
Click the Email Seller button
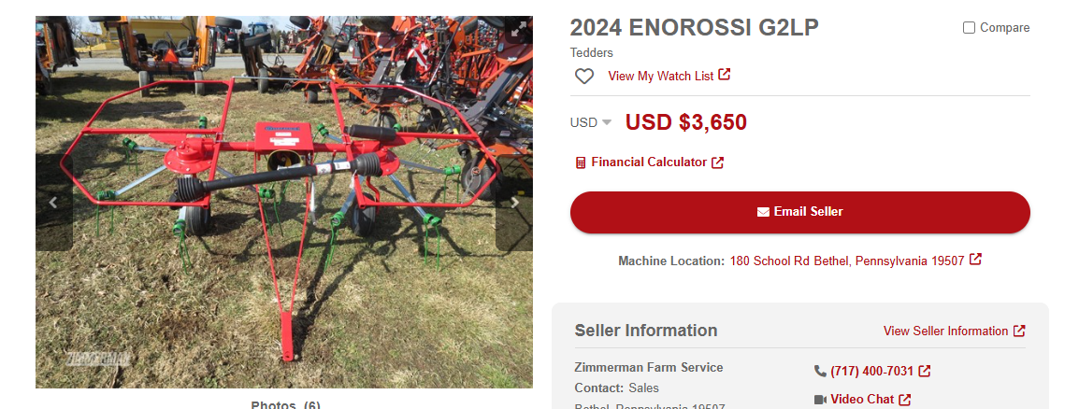coord(799,212)
